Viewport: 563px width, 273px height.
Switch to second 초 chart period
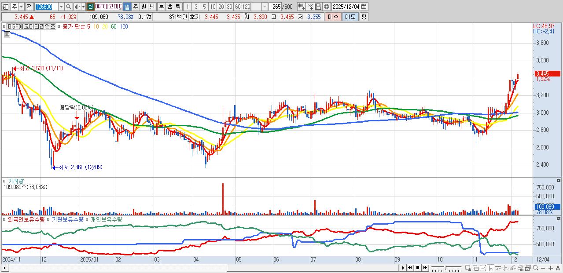click(169, 7)
